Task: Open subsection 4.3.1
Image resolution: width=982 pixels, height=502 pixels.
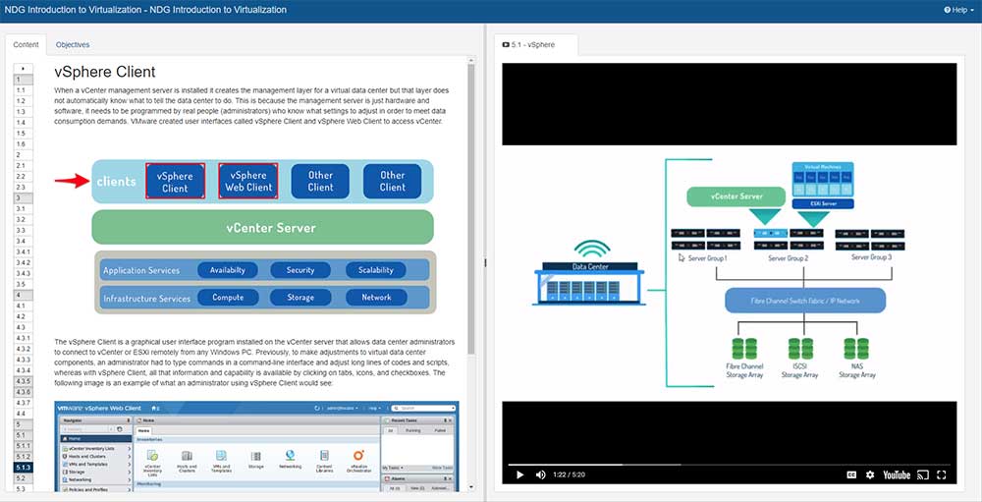Action: point(24,338)
